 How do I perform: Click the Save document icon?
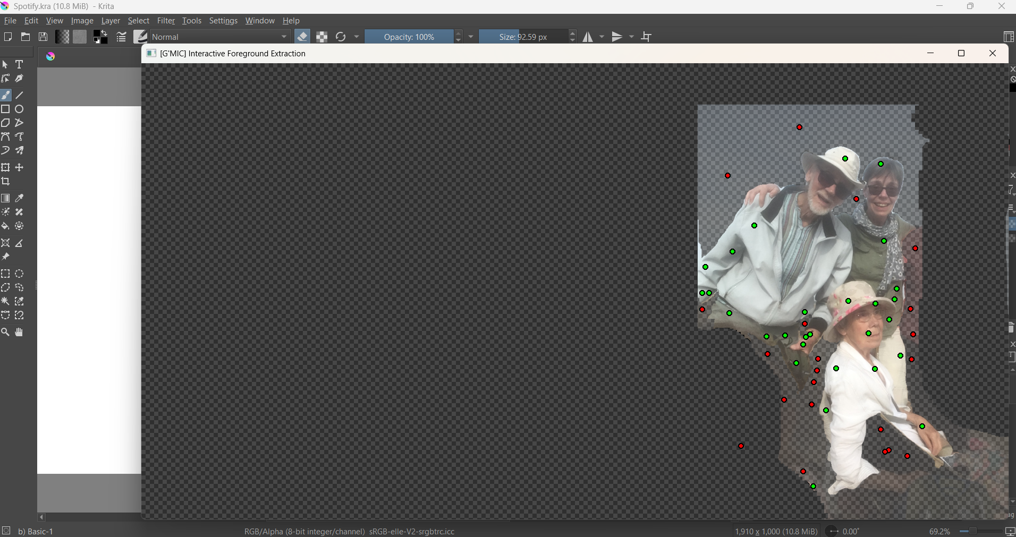(44, 37)
